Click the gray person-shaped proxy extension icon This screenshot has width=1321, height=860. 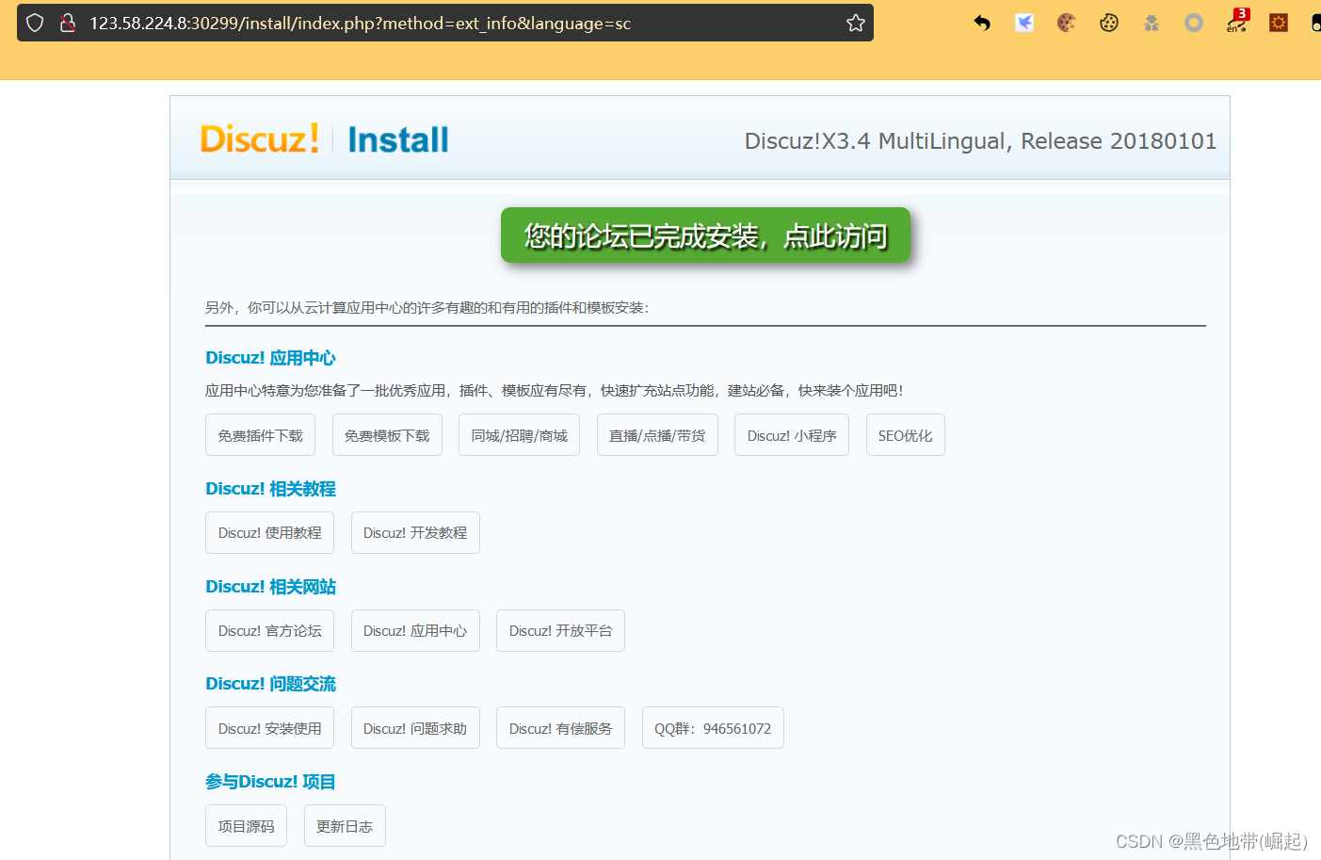pos(1151,22)
